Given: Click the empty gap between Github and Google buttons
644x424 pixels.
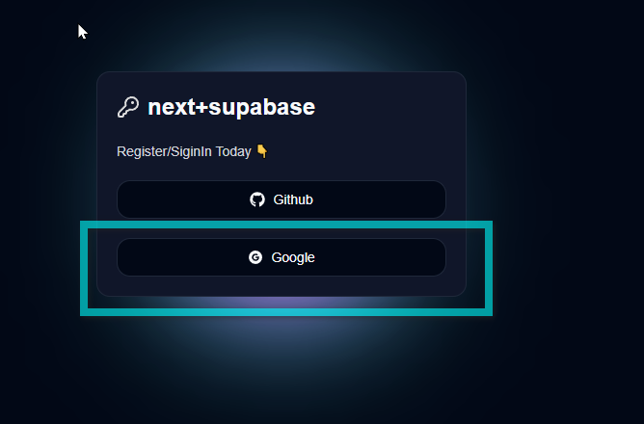Looking at the screenshot, I should tap(282, 228).
